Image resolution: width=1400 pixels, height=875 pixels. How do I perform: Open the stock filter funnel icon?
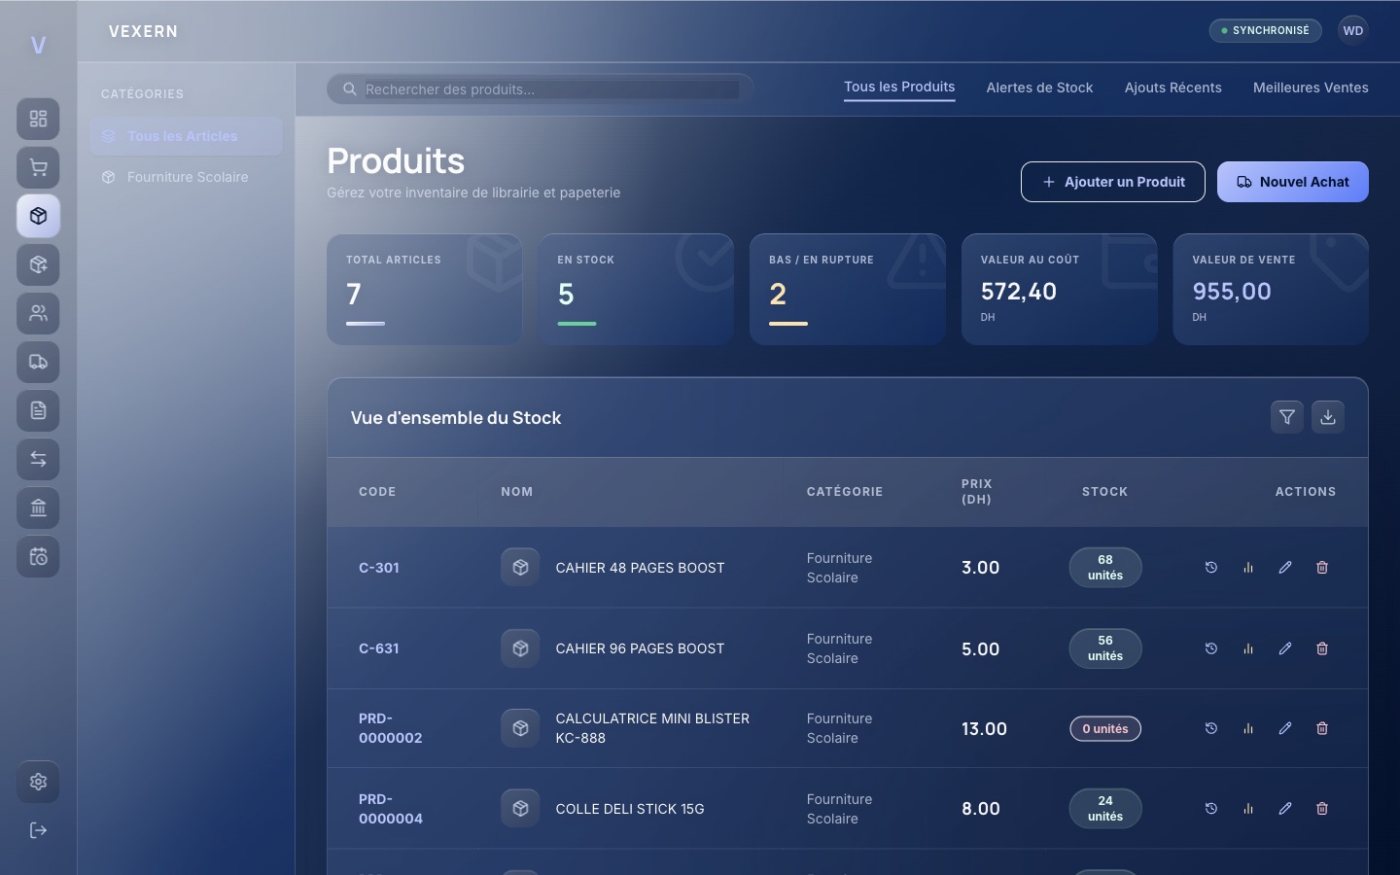[1287, 417]
